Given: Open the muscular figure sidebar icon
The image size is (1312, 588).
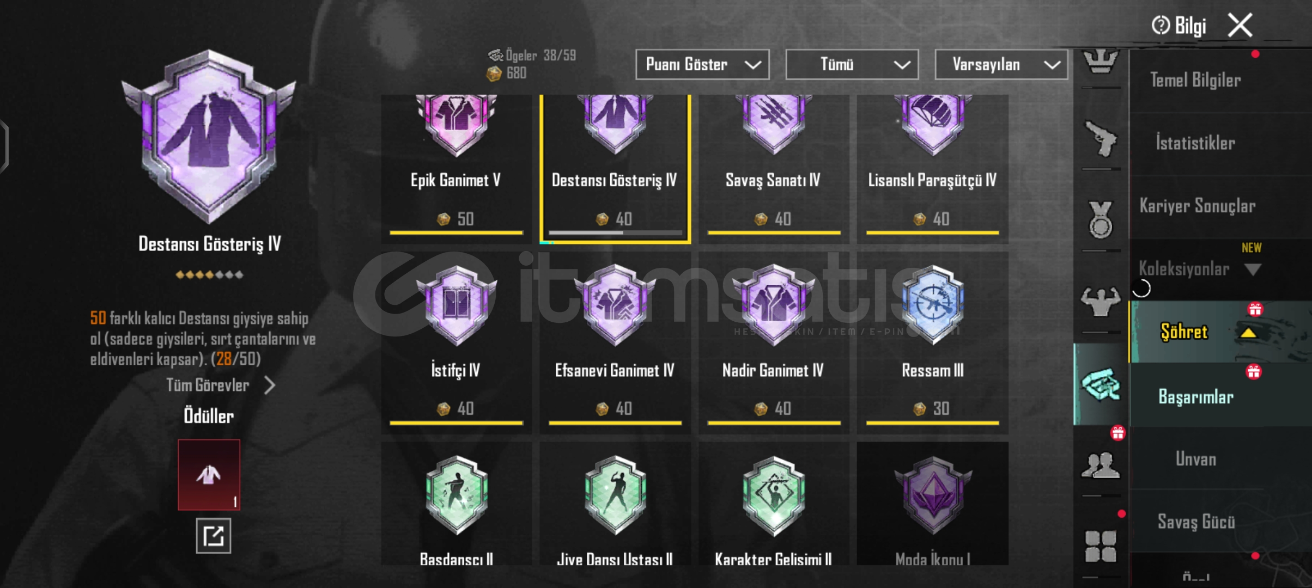Looking at the screenshot, I should pyautogui.click(x=1101, y=301).
